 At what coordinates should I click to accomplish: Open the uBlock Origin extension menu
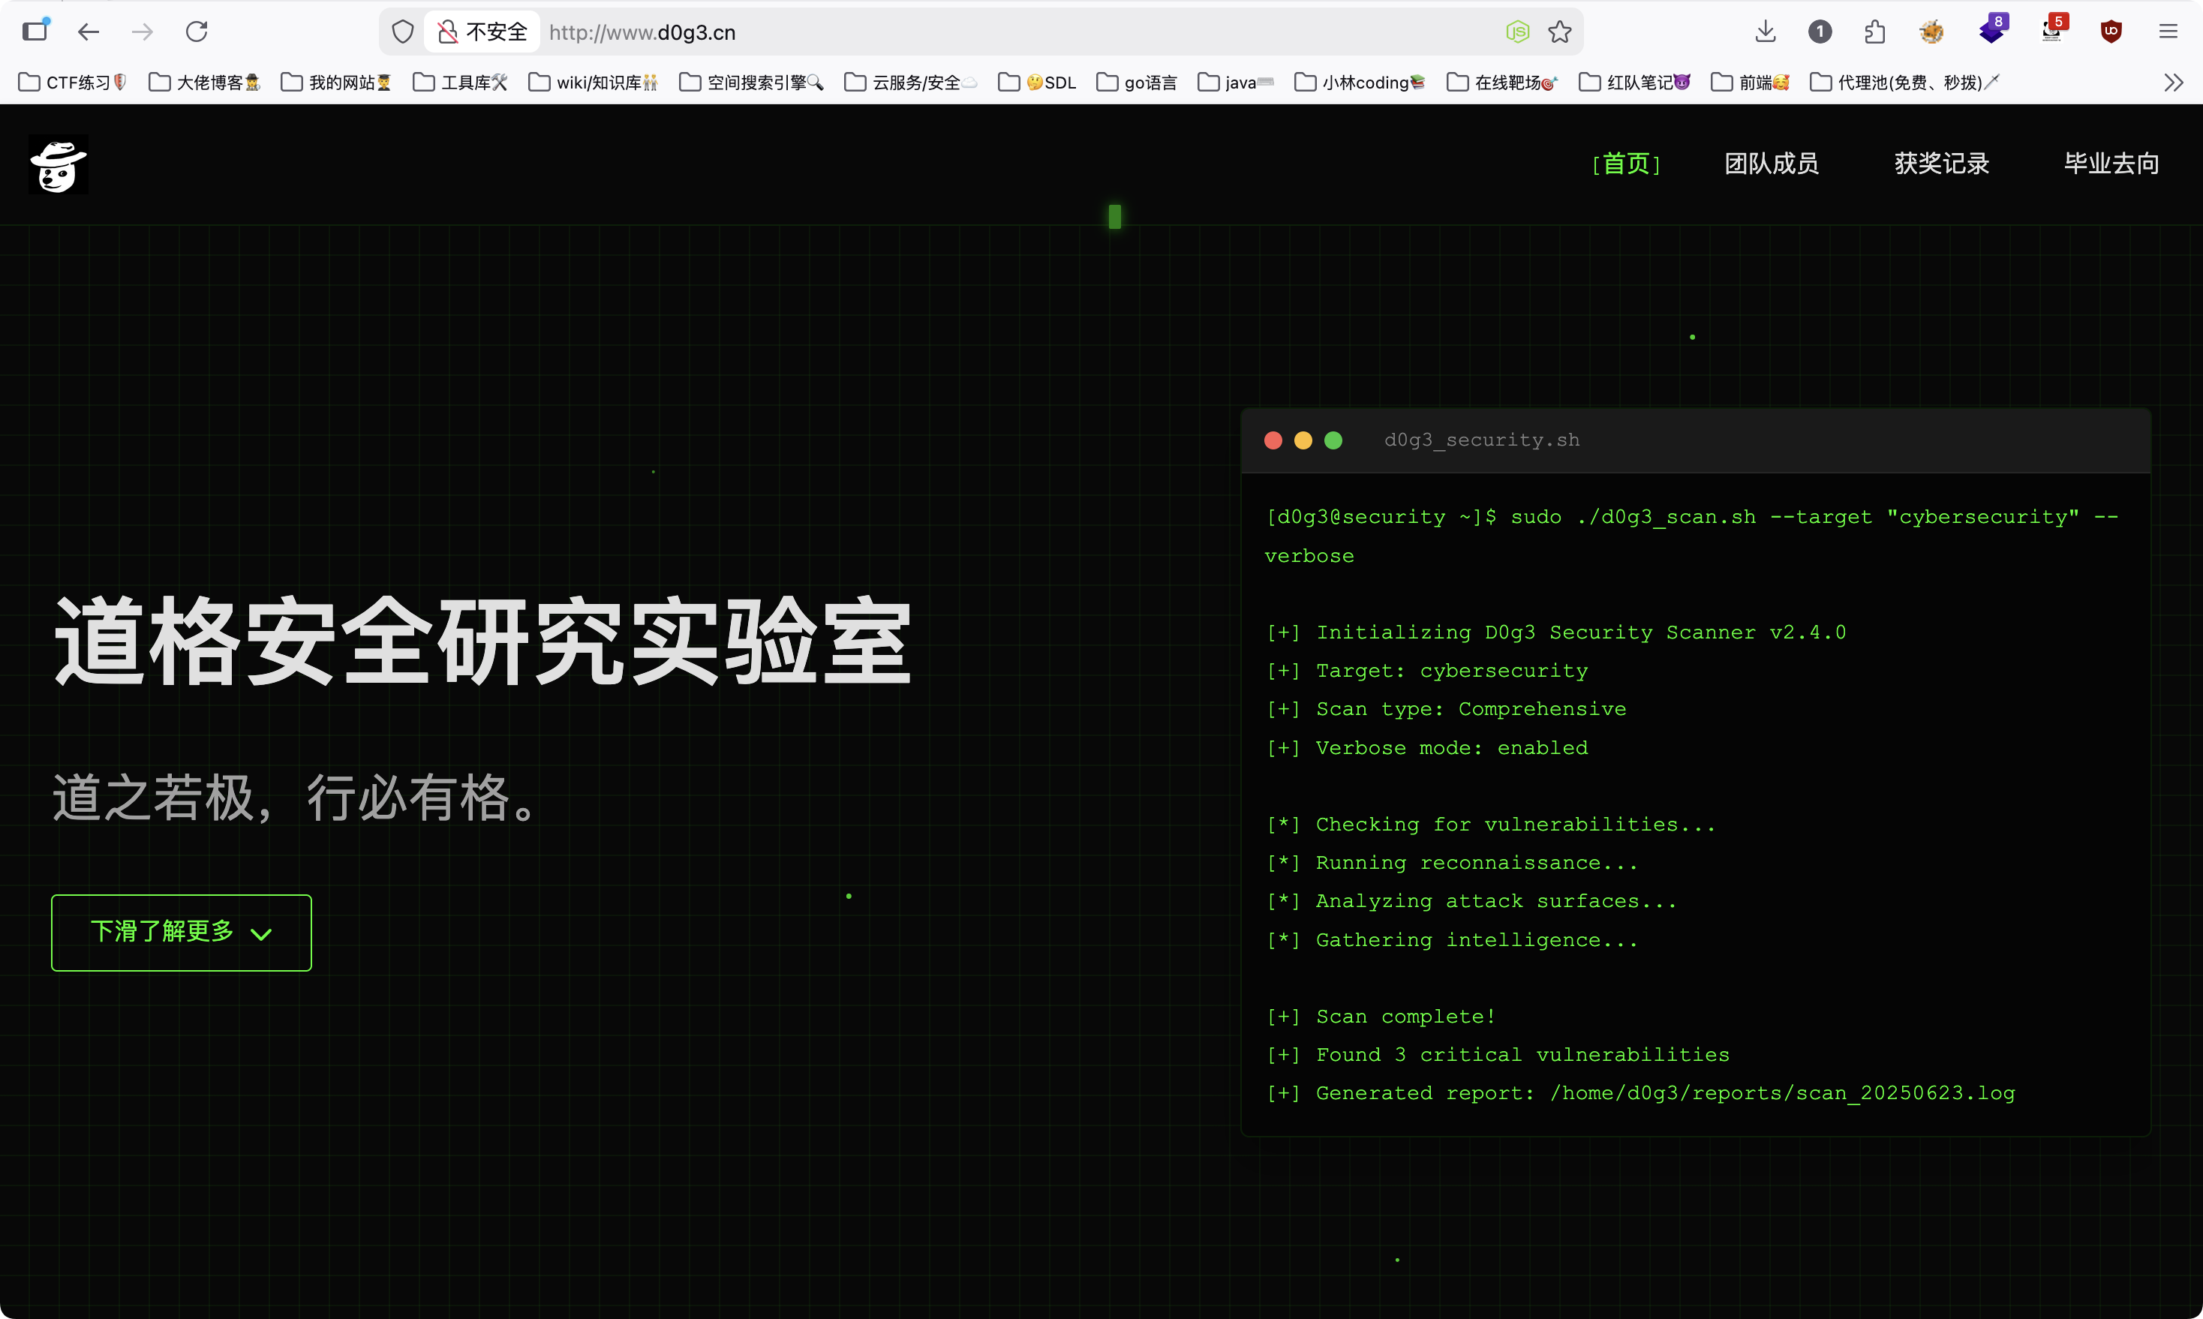(2112, 31)
